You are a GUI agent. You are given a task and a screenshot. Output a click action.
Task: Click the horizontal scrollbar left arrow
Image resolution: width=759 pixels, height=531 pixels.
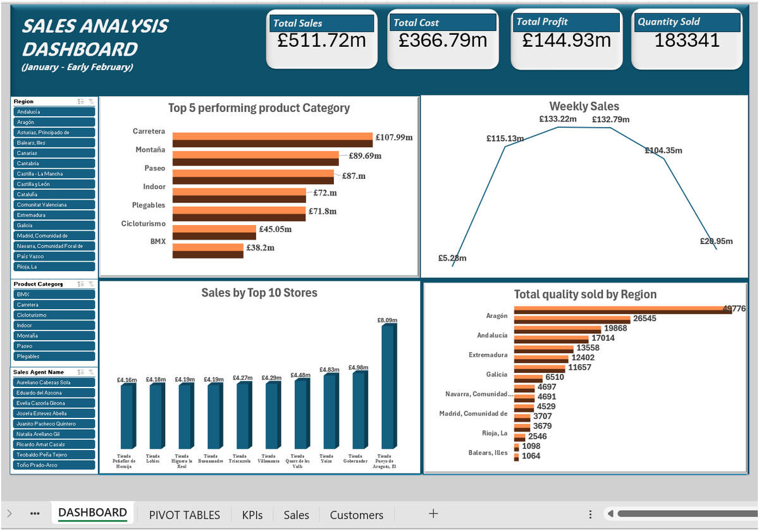pyautogui.click(x=609, y=514)
